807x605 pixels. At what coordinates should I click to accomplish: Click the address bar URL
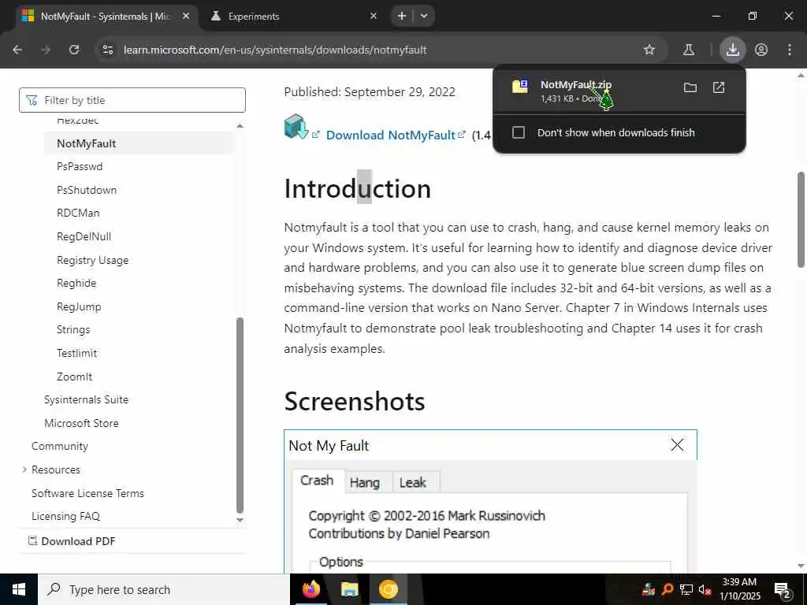click(x=275, y=50)
